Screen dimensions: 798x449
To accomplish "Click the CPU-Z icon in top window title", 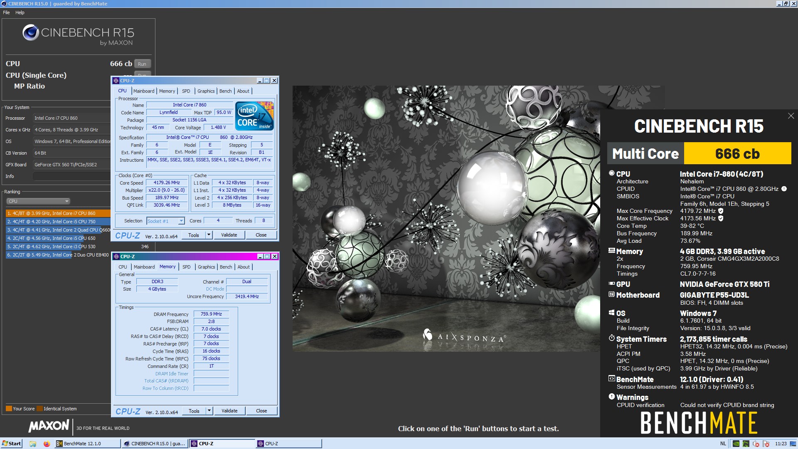I will tap(116, 81).
